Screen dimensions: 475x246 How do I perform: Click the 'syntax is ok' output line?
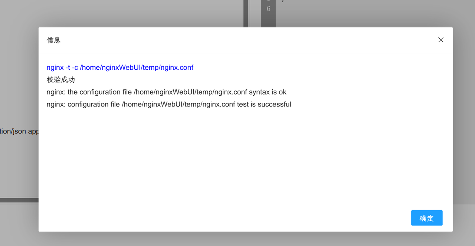pyautogui.click(x=167, y=92)
